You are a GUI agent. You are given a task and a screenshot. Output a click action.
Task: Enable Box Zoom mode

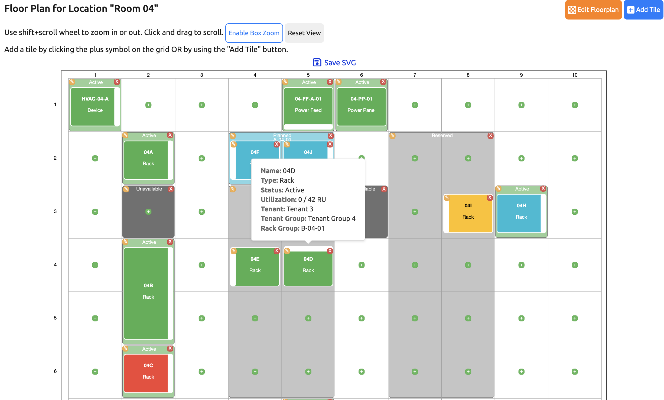254,33
